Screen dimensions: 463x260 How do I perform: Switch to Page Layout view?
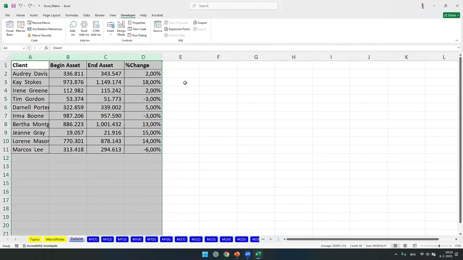(405, 246)
